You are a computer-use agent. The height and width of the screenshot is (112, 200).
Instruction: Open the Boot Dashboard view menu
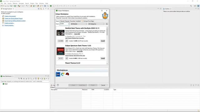48,79
